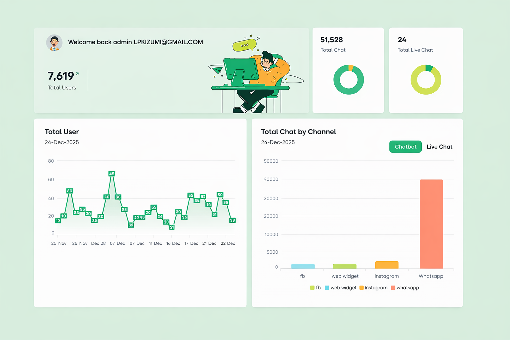510x340 pixels.
Task: Click the 7,619 Total Users figure
Action: coord(61,76)
